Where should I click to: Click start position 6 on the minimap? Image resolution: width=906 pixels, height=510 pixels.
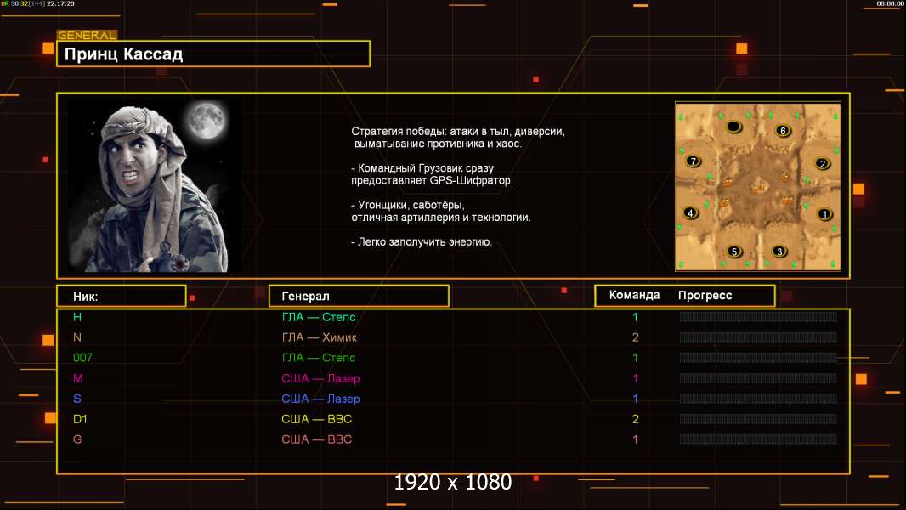pos(783,131)
